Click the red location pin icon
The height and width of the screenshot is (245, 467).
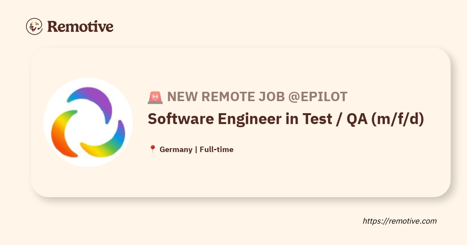(153, 149)
